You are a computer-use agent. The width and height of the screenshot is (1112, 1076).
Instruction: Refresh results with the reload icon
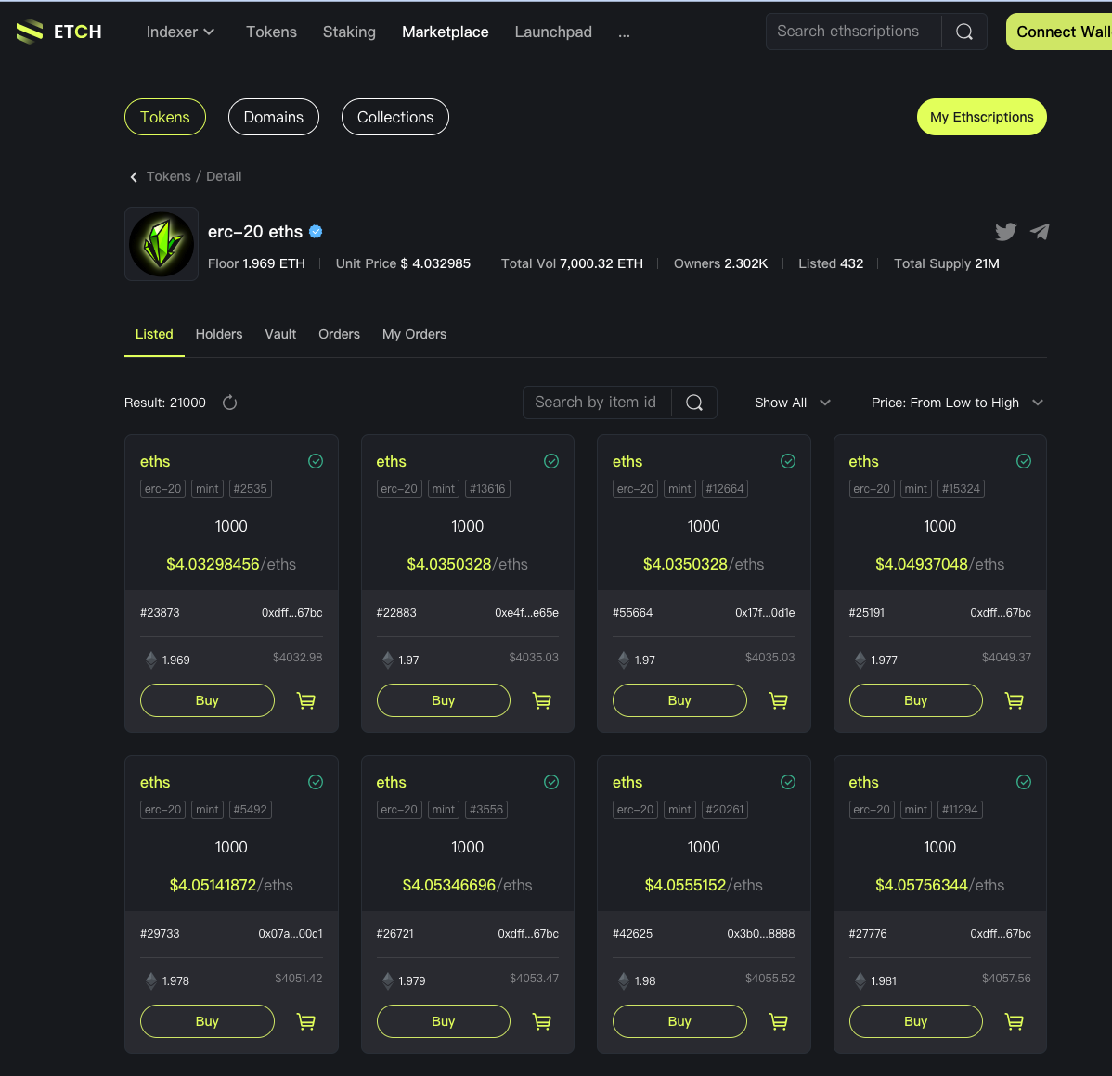coord(230,403)
